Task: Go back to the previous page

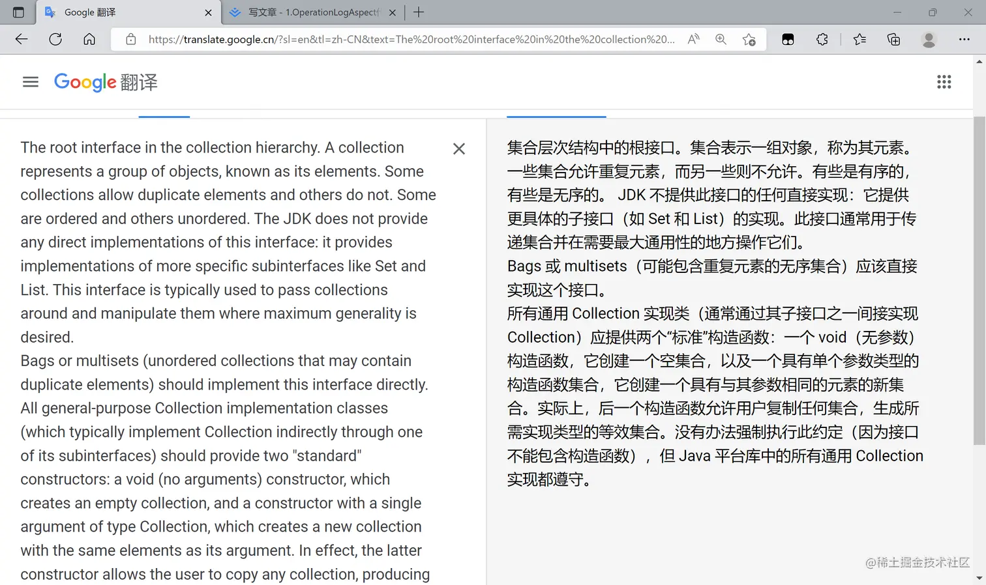Action: [x=22, y=39]
